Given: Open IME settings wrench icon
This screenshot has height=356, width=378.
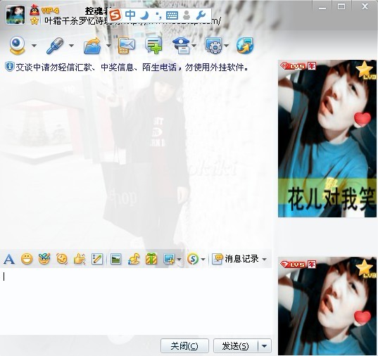Looking at the screenshot, I should coord(201,15).
